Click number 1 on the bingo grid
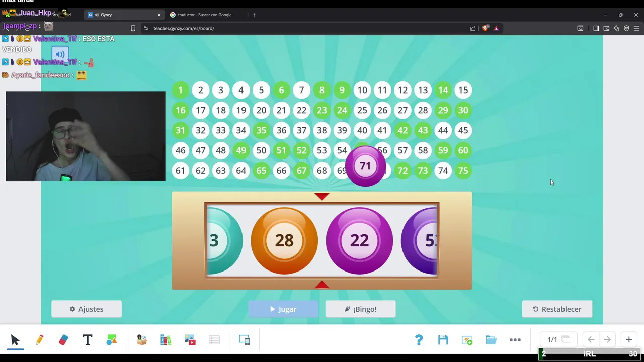Screen dimensions: 644x362 tap(180, 90)
